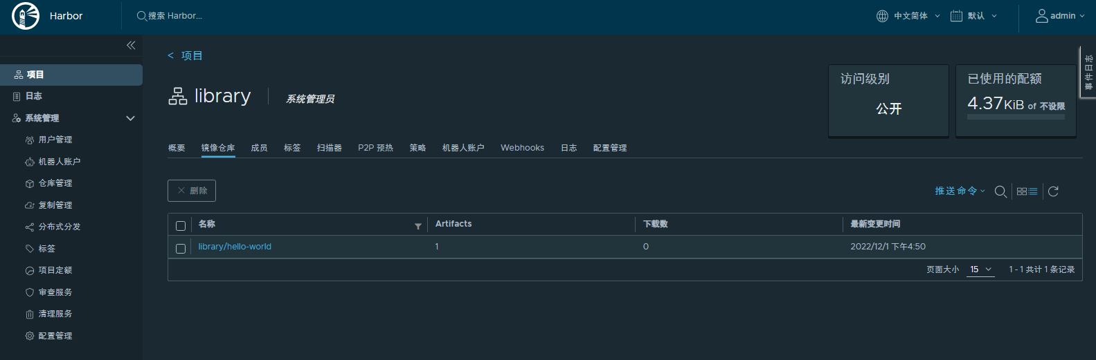
Task: Open the 中文简体 language dropdown
Action: pyautogui.click(x=908, y=16)
